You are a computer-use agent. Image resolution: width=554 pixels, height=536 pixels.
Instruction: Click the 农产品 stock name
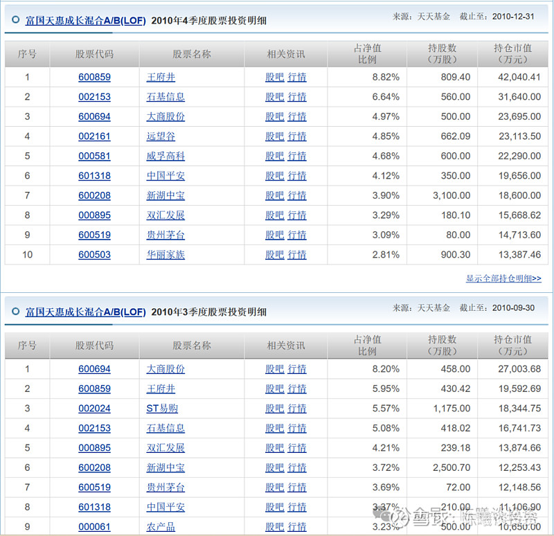tap(161, 527)
